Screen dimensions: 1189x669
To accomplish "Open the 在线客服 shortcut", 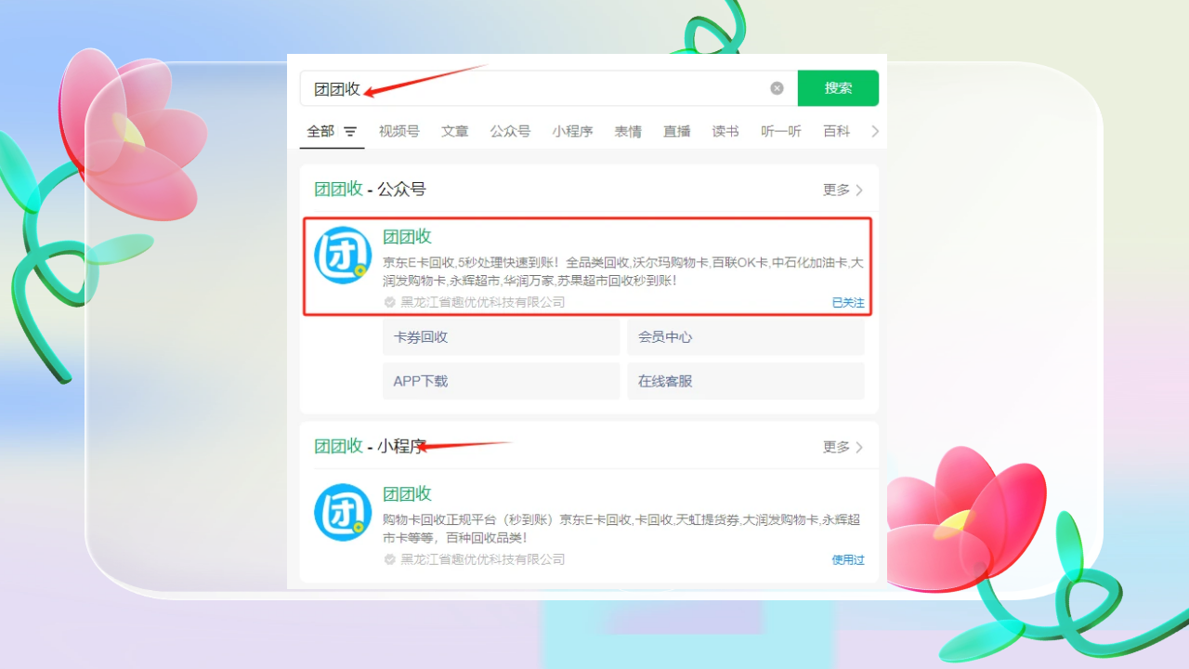I will (x=746, y=381).
